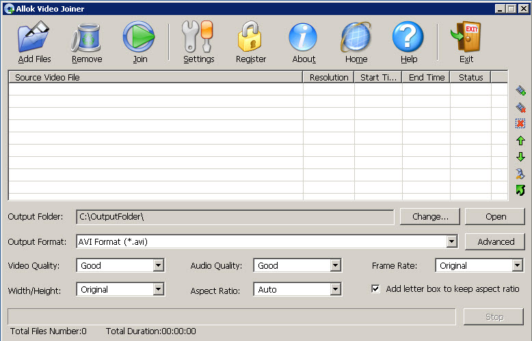532x341 pixels.
Task: Click the Exit door icon
Action: click(466, 36)
